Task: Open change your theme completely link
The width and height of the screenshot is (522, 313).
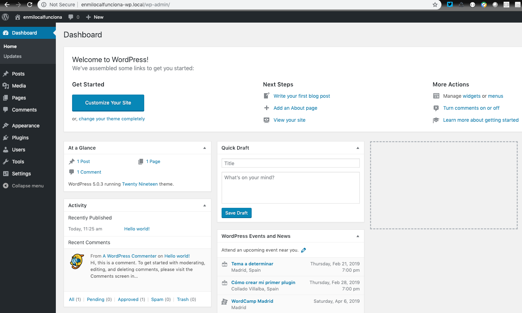Action: tap(112, 119)
